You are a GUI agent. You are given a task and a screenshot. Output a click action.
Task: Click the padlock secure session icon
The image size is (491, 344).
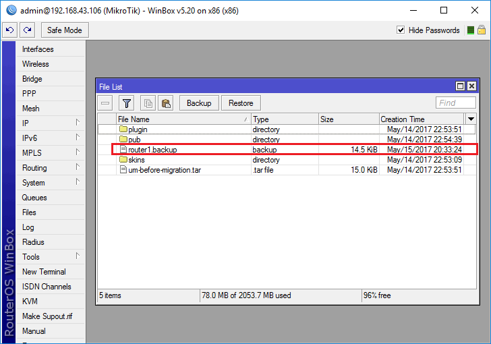pyautogui.click(x=482, y=30)
